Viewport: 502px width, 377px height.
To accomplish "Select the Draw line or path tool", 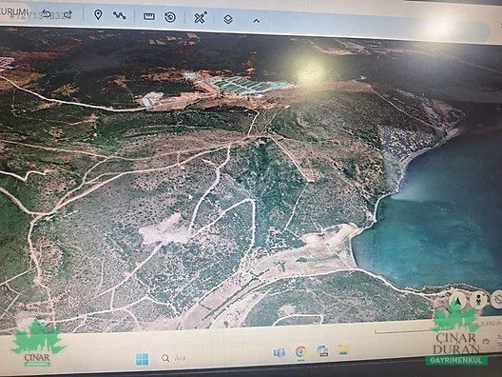I will pos(120,15).
